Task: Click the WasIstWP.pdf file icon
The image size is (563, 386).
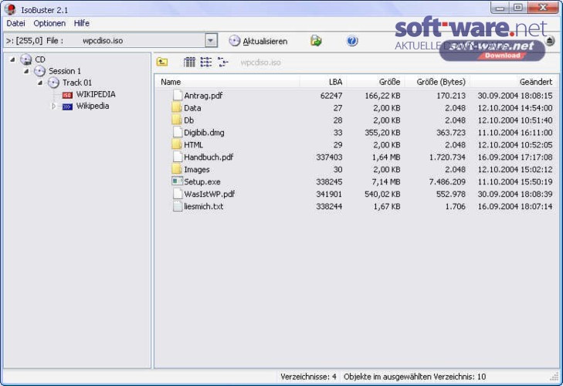Action: (178, 194)
